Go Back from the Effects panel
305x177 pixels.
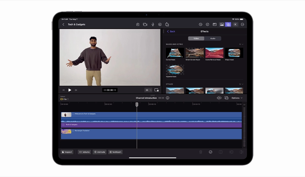point(171,31)
